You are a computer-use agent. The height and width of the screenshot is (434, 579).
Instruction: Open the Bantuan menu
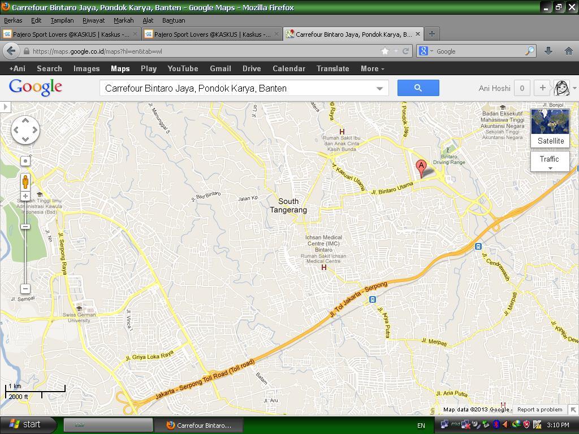[x=174, y=20]
